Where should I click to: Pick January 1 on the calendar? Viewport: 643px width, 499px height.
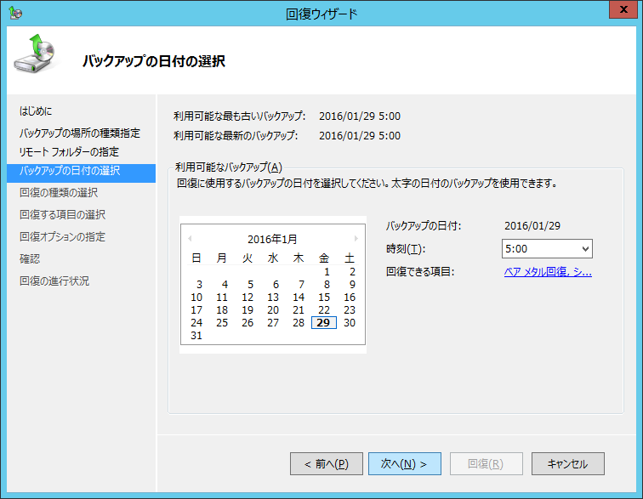coord(326,272)
